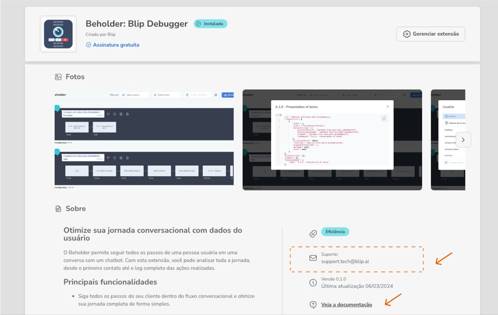
Task: Open the Beholder app logo icon
Action: coord(58,34)
